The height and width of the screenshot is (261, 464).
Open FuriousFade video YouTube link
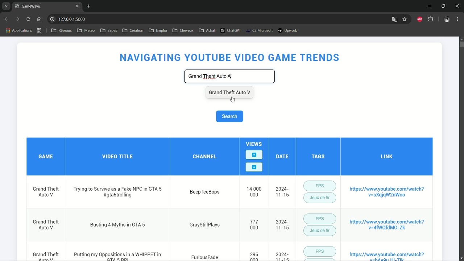pos(386,257)
